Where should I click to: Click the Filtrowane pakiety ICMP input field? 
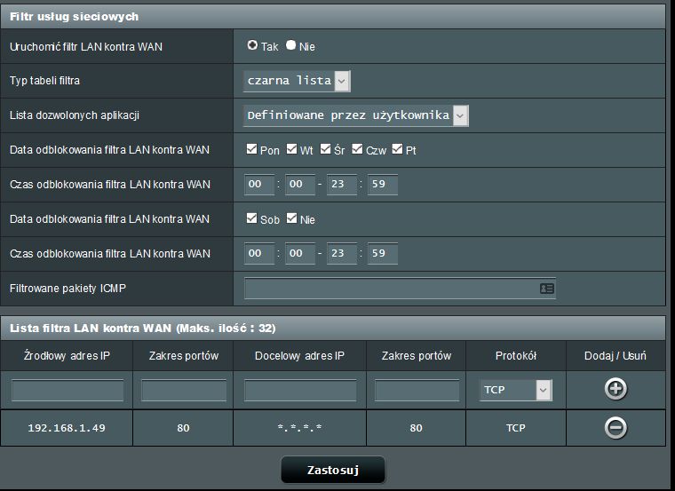[x=400, y=289]
